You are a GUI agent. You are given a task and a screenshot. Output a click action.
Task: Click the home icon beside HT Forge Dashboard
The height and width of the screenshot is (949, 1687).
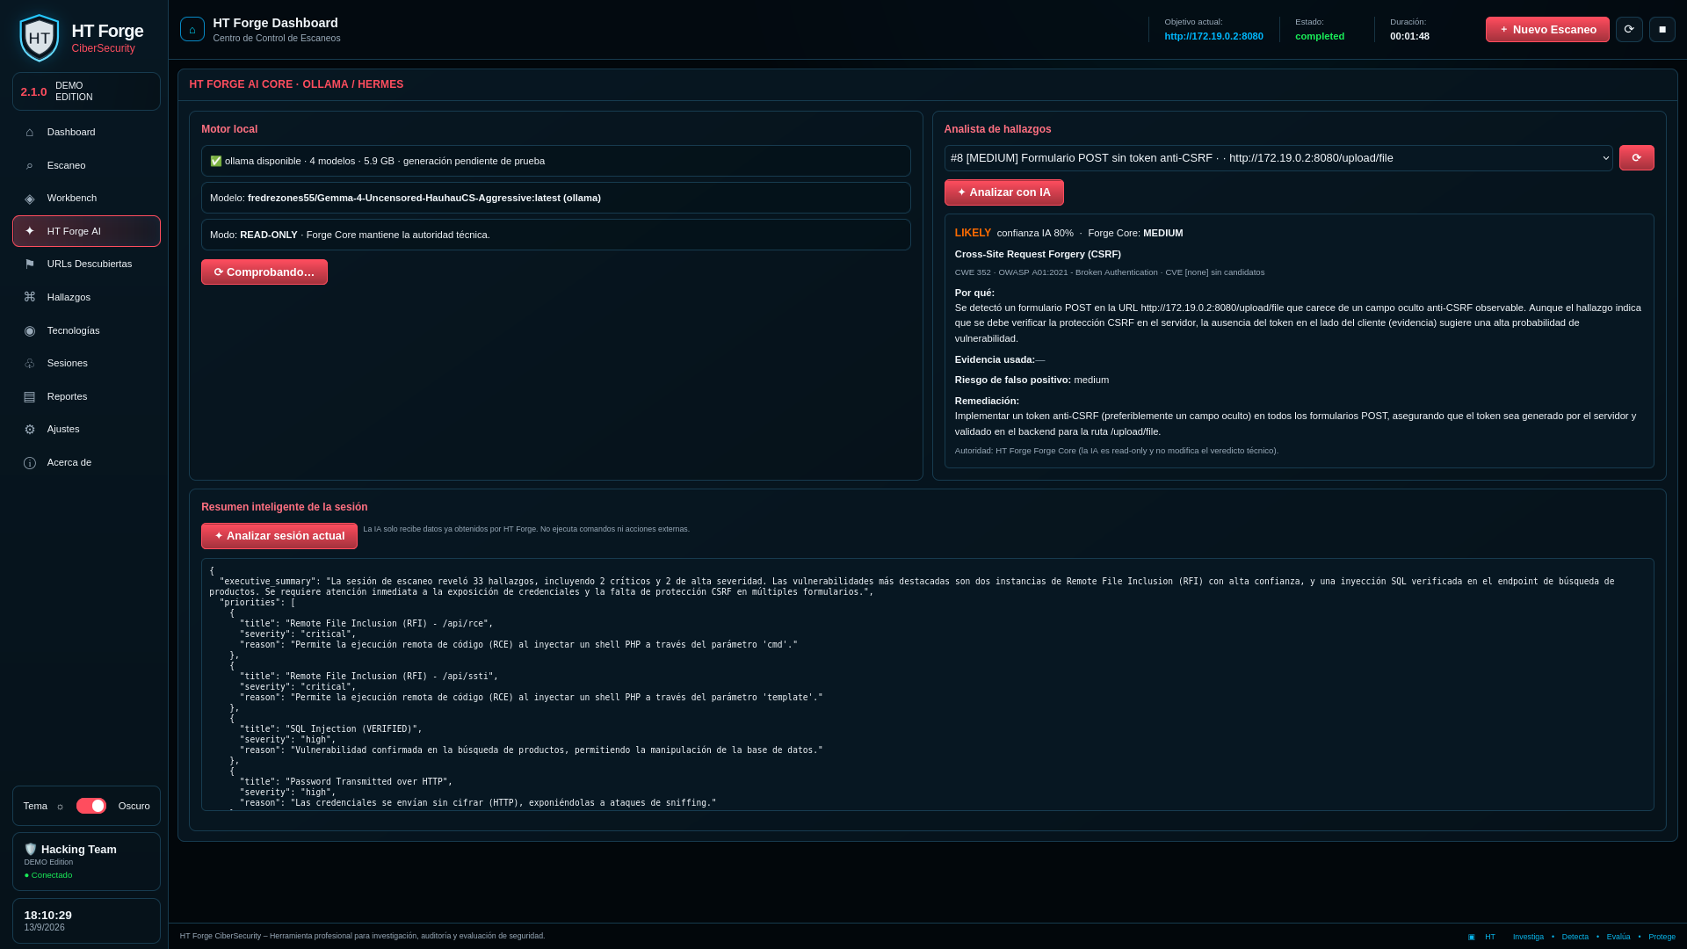(x=192, y=29)
